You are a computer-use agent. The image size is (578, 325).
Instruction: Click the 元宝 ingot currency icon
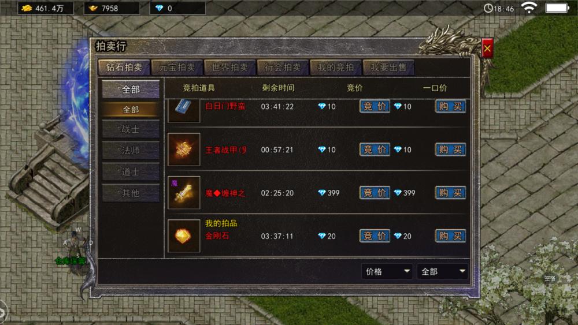coord(93,8)
